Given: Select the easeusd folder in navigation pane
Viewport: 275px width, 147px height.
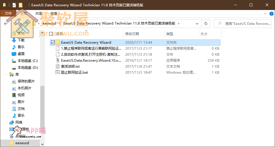Looking at the screenshot, I should [x=22, y=143].
